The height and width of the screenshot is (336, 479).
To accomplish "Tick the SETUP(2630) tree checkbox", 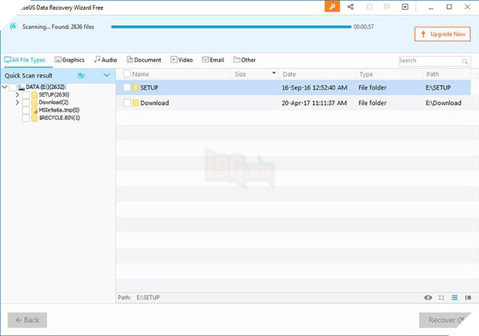I will click(26, 95).
